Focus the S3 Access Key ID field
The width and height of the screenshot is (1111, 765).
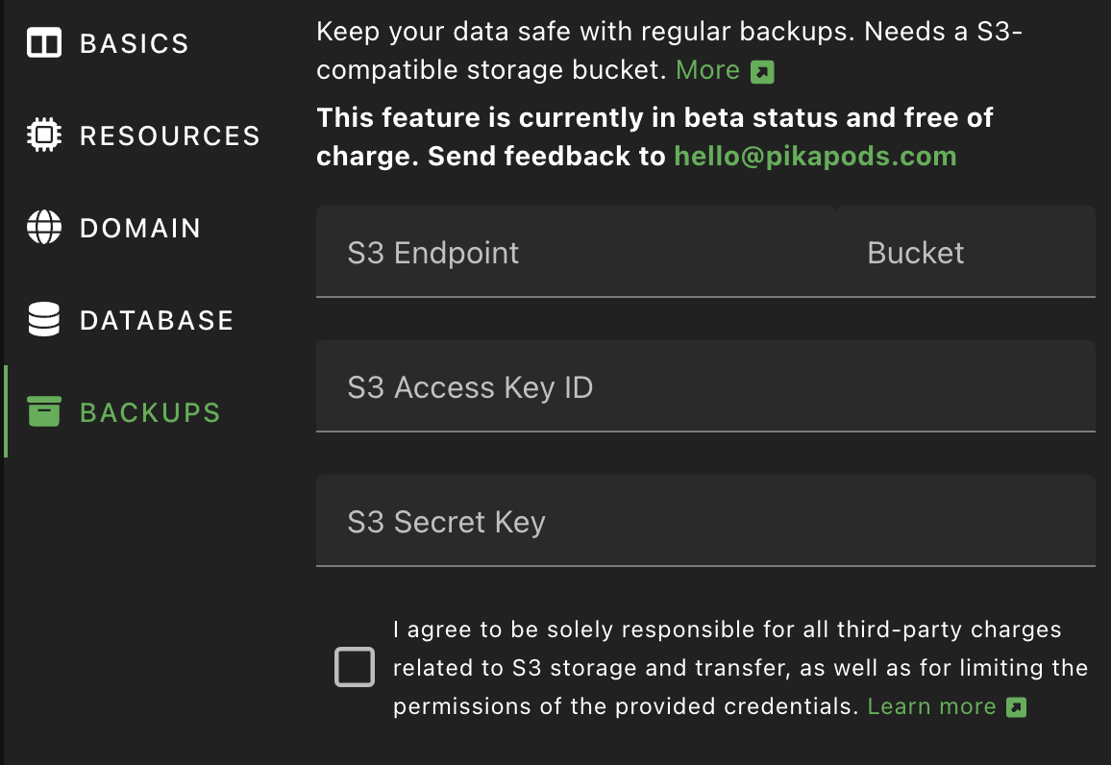[705, 387]
